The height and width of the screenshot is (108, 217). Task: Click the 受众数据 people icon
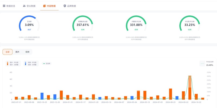pos(24,6)
